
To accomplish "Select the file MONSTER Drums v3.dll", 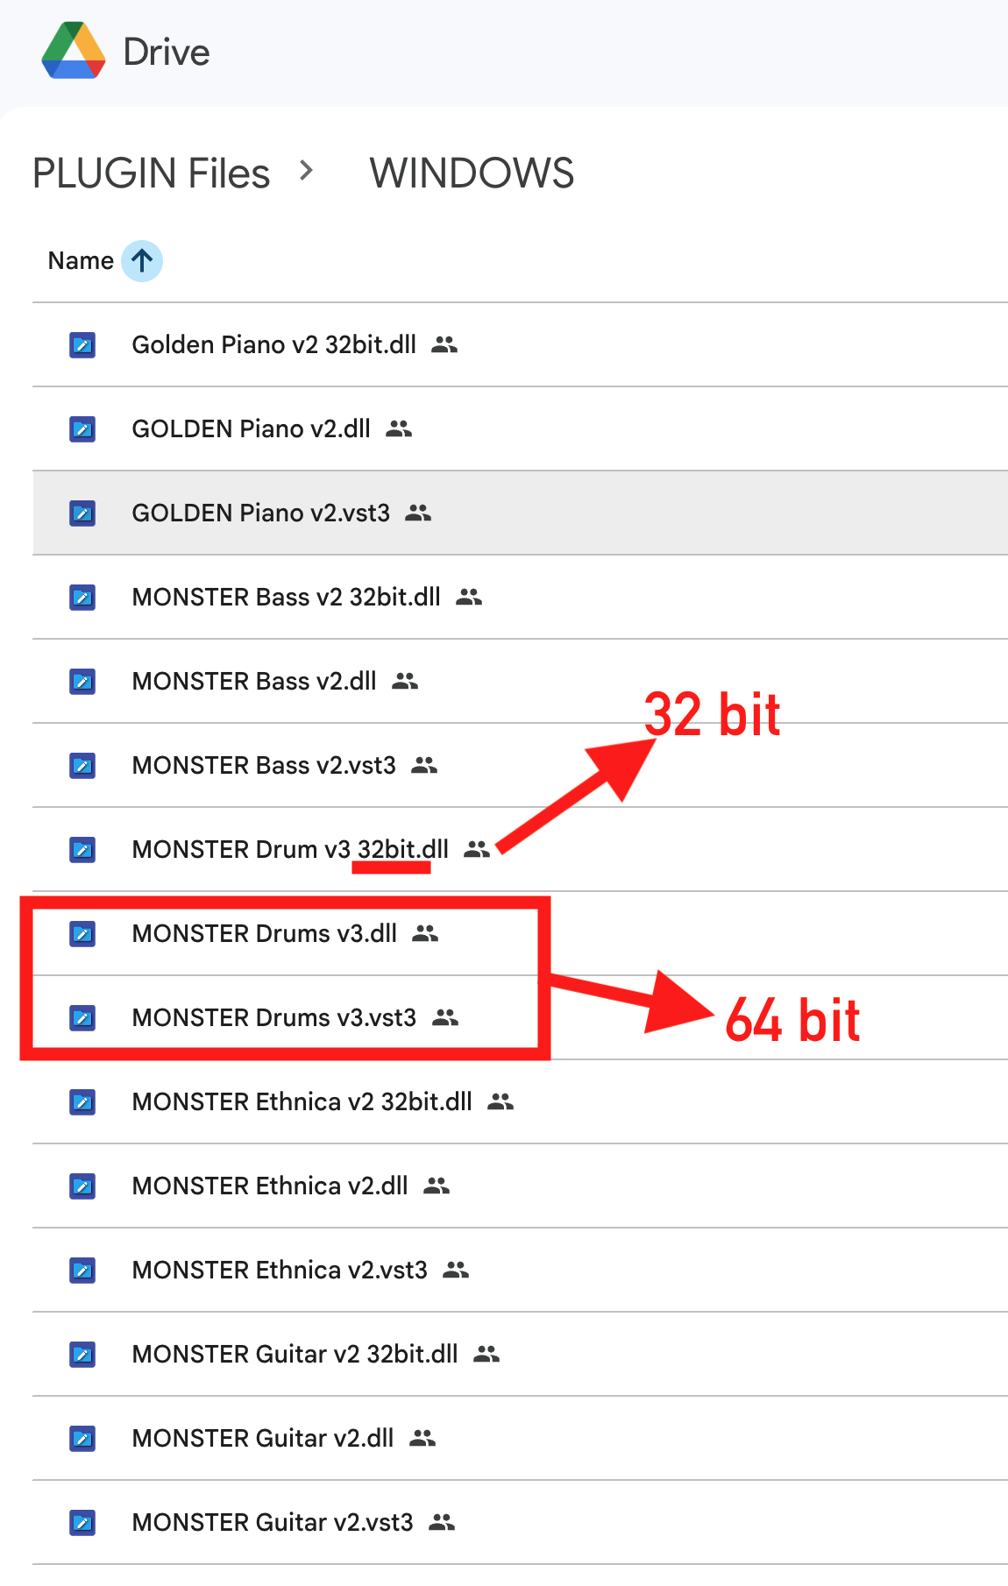I will (520, 933).
